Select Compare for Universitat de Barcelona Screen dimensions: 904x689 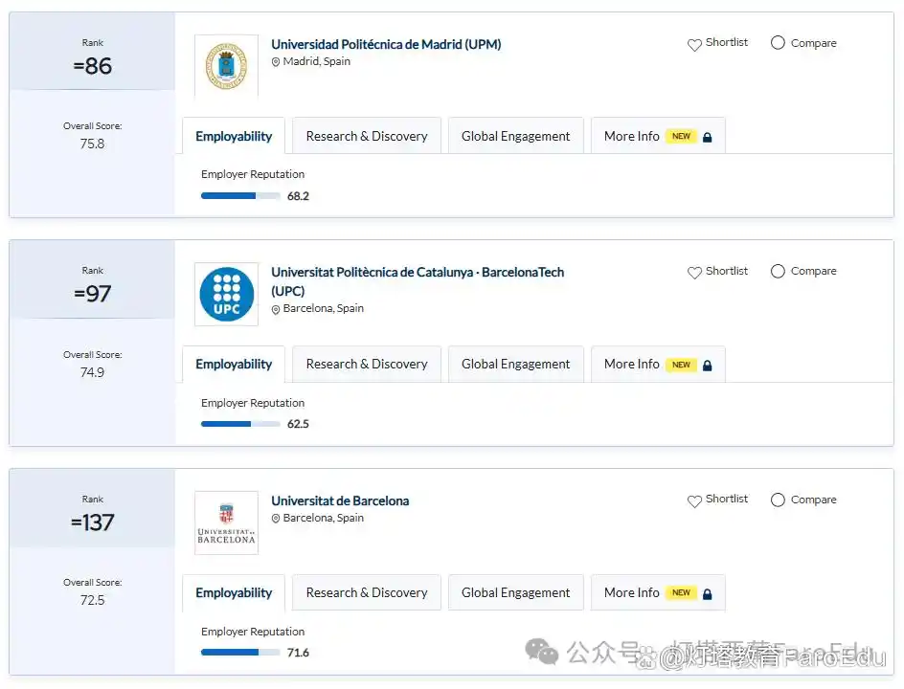[777, 499]
